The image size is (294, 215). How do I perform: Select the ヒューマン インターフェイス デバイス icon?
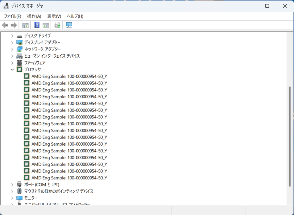pos(19,56)
